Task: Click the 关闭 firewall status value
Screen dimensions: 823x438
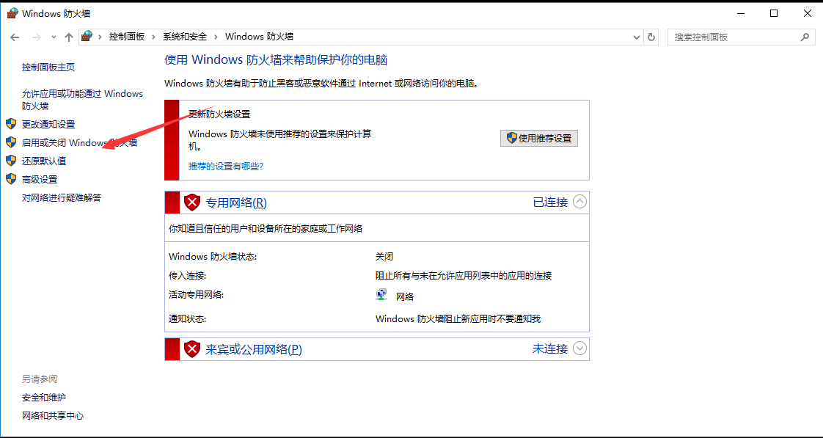Action: (x=384, y=256)
